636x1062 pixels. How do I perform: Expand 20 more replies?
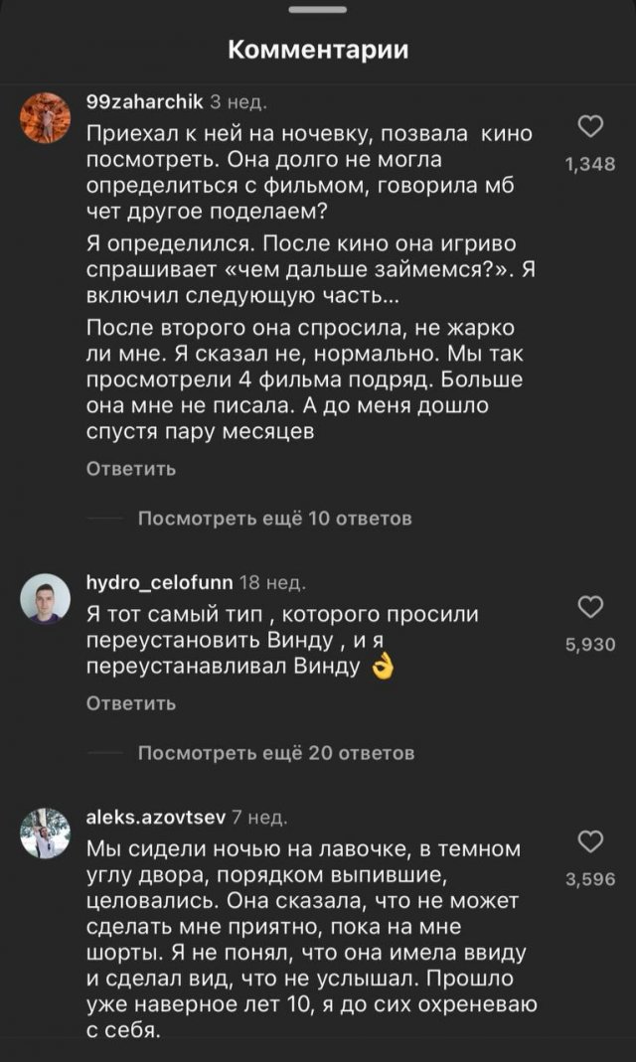click(x=275, y=753)
